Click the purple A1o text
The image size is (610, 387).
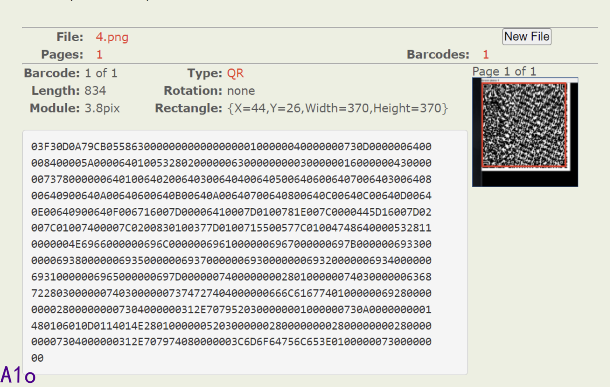tap(18, 375)
